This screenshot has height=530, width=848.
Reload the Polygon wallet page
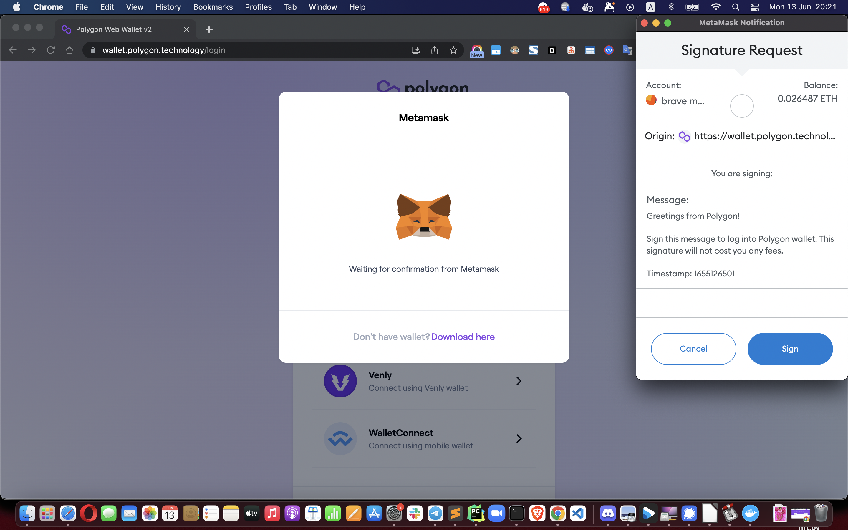(x=50, y=50)
